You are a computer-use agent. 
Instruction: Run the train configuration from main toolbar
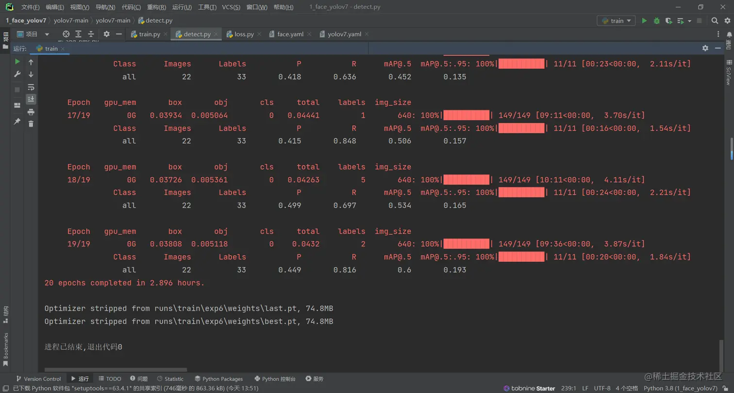(x=644, y=21)
